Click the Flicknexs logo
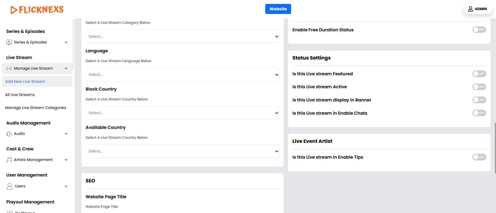Image resolution: width=496 pixels, height=213 pixels. pyautogui.click(x=37, y=10)
